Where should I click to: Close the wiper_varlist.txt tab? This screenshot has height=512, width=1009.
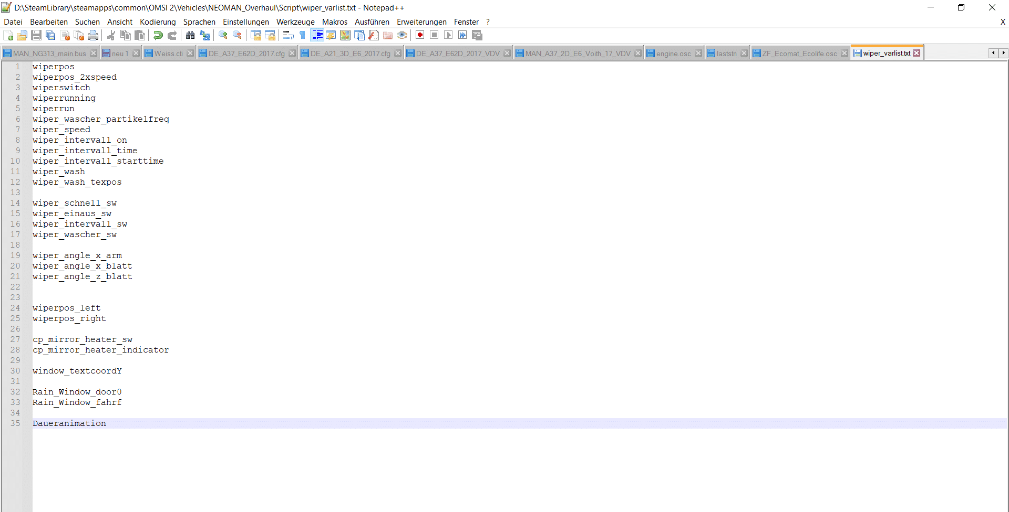[917, 53]
